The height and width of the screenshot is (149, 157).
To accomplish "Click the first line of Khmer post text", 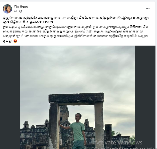I will coord(76,18).
